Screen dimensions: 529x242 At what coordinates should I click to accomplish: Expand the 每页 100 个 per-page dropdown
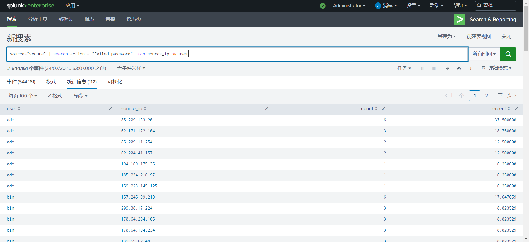pyautogui.click(x=23, y=96)
